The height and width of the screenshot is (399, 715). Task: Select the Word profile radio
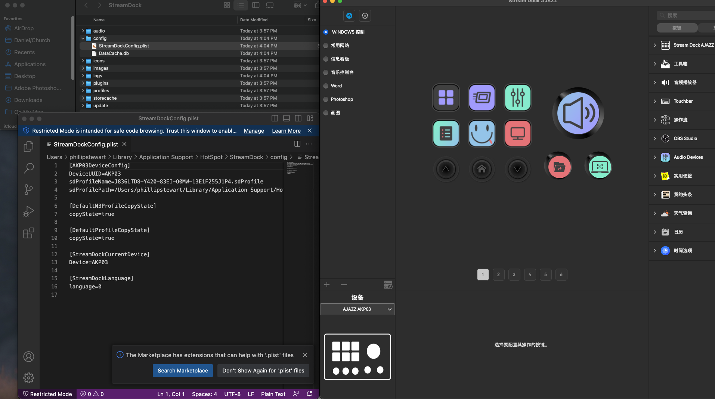click(326, 86)
